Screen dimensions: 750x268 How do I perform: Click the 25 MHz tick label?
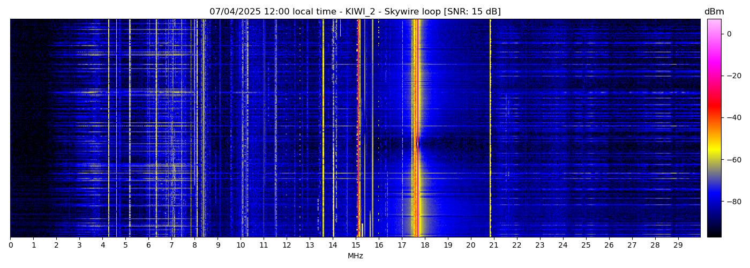(586, 245)
